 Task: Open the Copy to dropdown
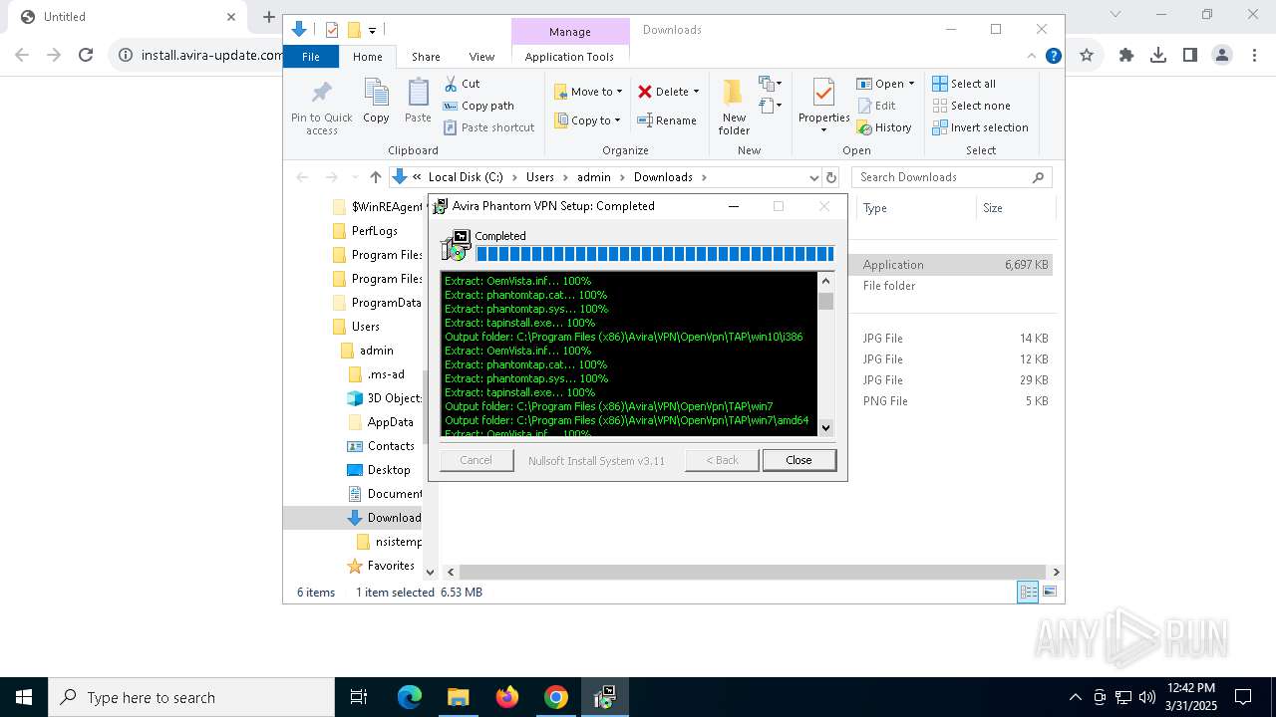point(587,120)
